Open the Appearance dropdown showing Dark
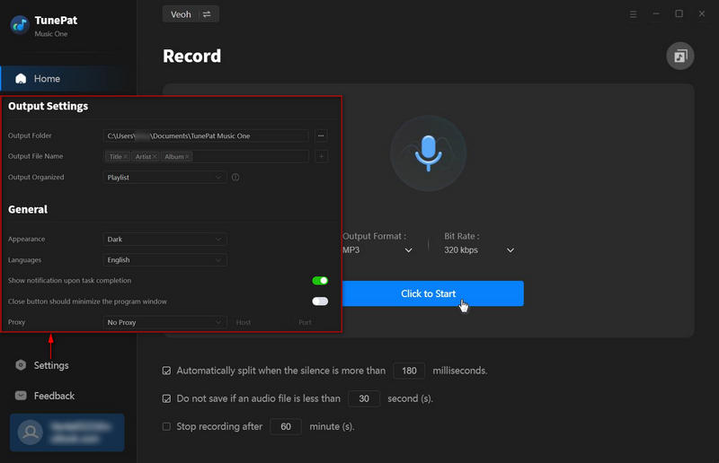719x463 pixels. 165,240
